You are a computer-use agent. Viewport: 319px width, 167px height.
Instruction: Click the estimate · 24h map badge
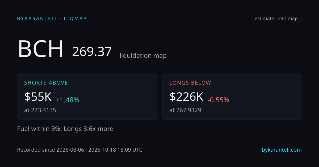point(276,19)
